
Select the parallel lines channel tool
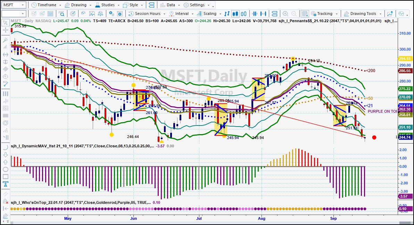pos(5,69)
